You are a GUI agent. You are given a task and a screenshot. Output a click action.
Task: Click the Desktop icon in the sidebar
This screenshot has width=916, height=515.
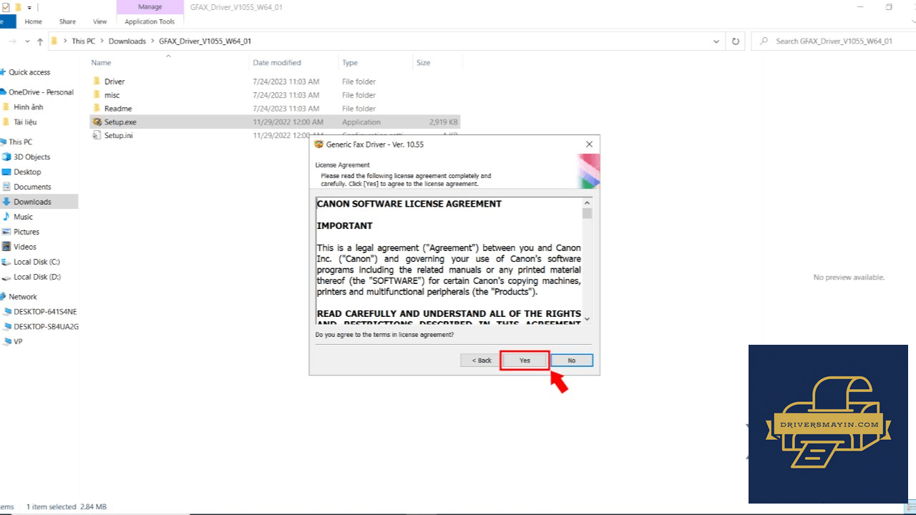(x=6, y=172)
